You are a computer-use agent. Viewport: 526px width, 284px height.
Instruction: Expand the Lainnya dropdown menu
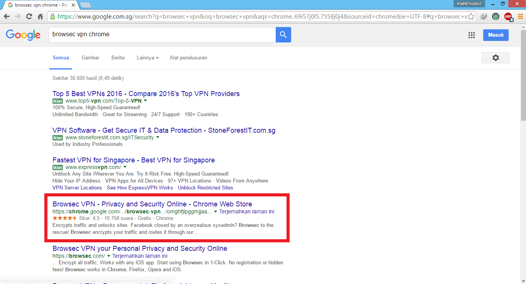148,58
